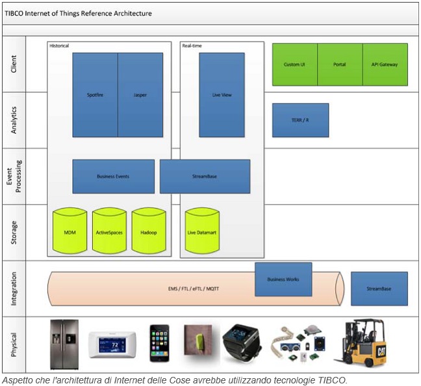Click the smartwatch image
Viewport: 421px width, 386px height.
pyautogui.click(x=242, y=343)
